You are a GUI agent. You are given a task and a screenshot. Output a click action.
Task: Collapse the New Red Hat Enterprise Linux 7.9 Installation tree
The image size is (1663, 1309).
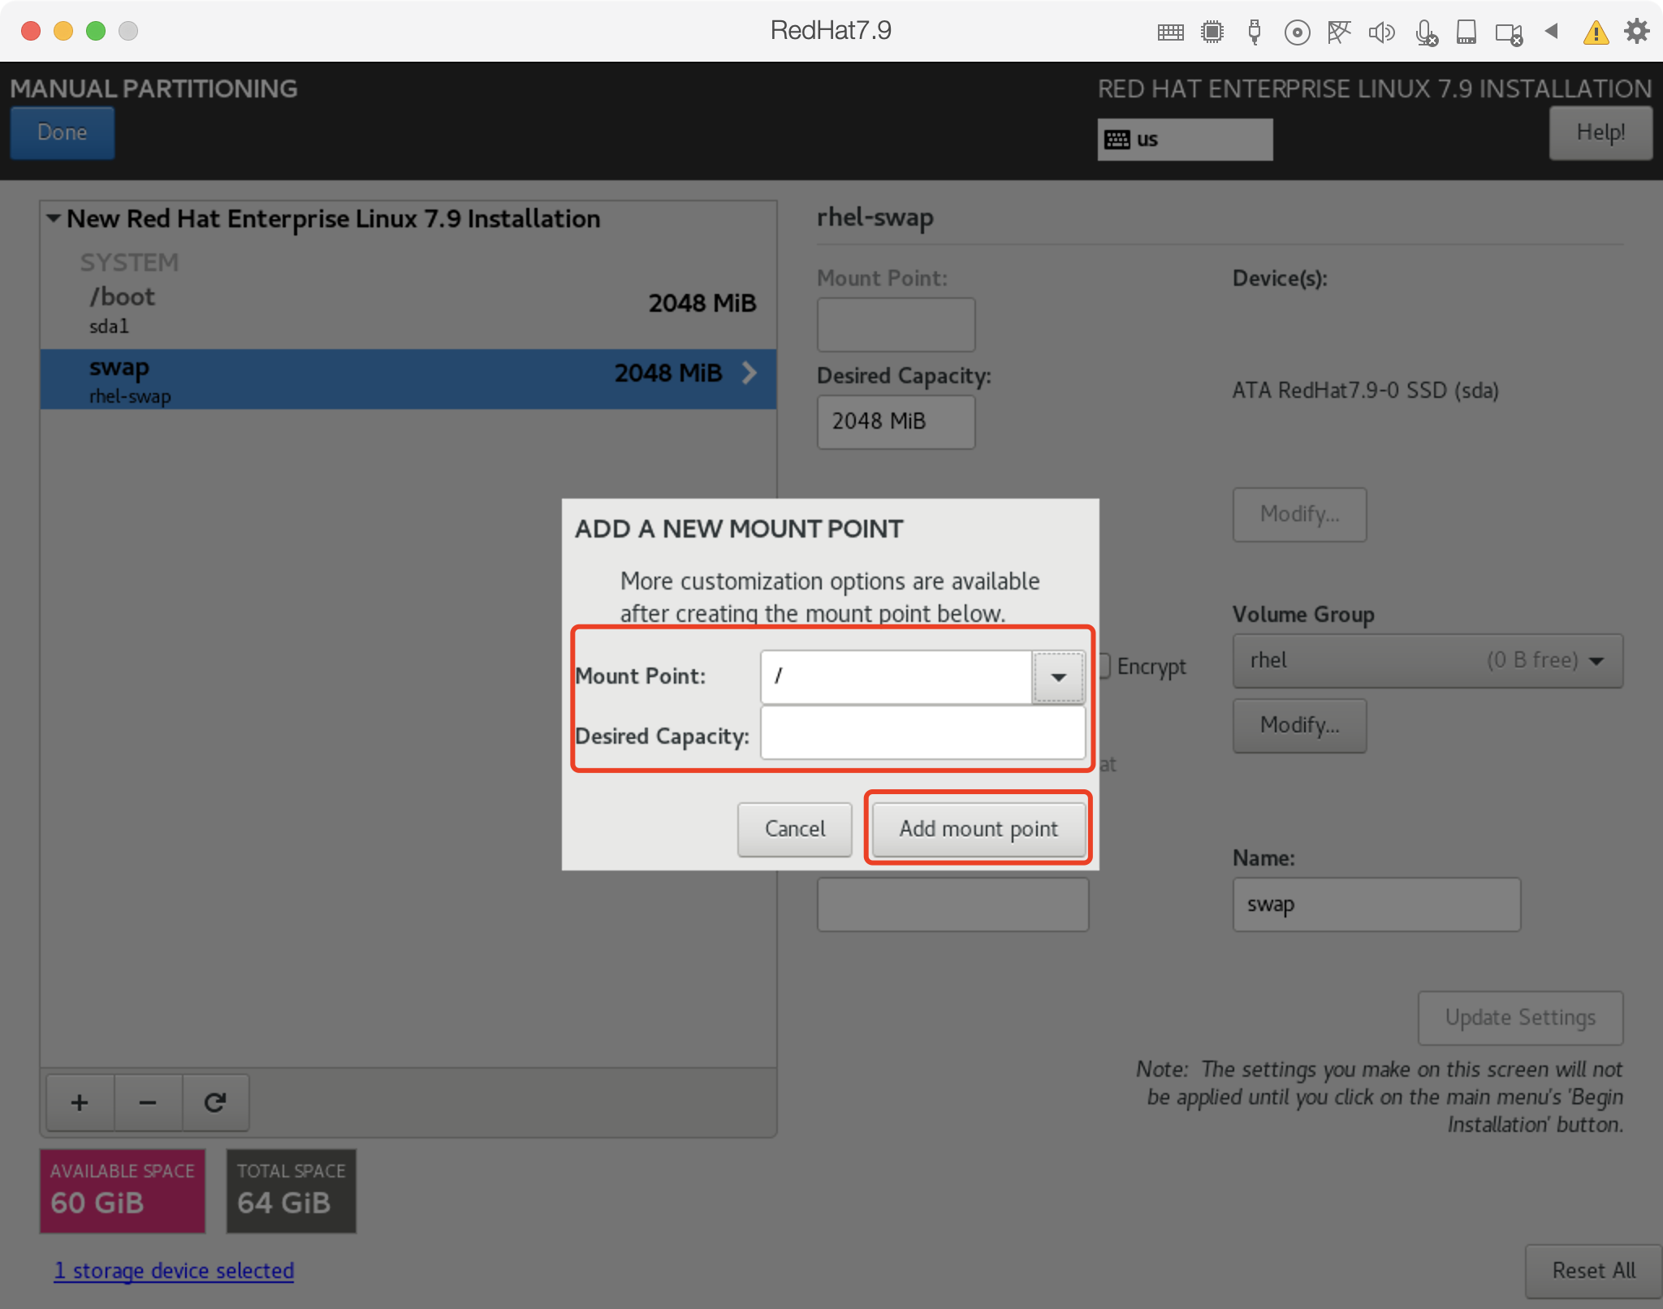click(54, 218)
